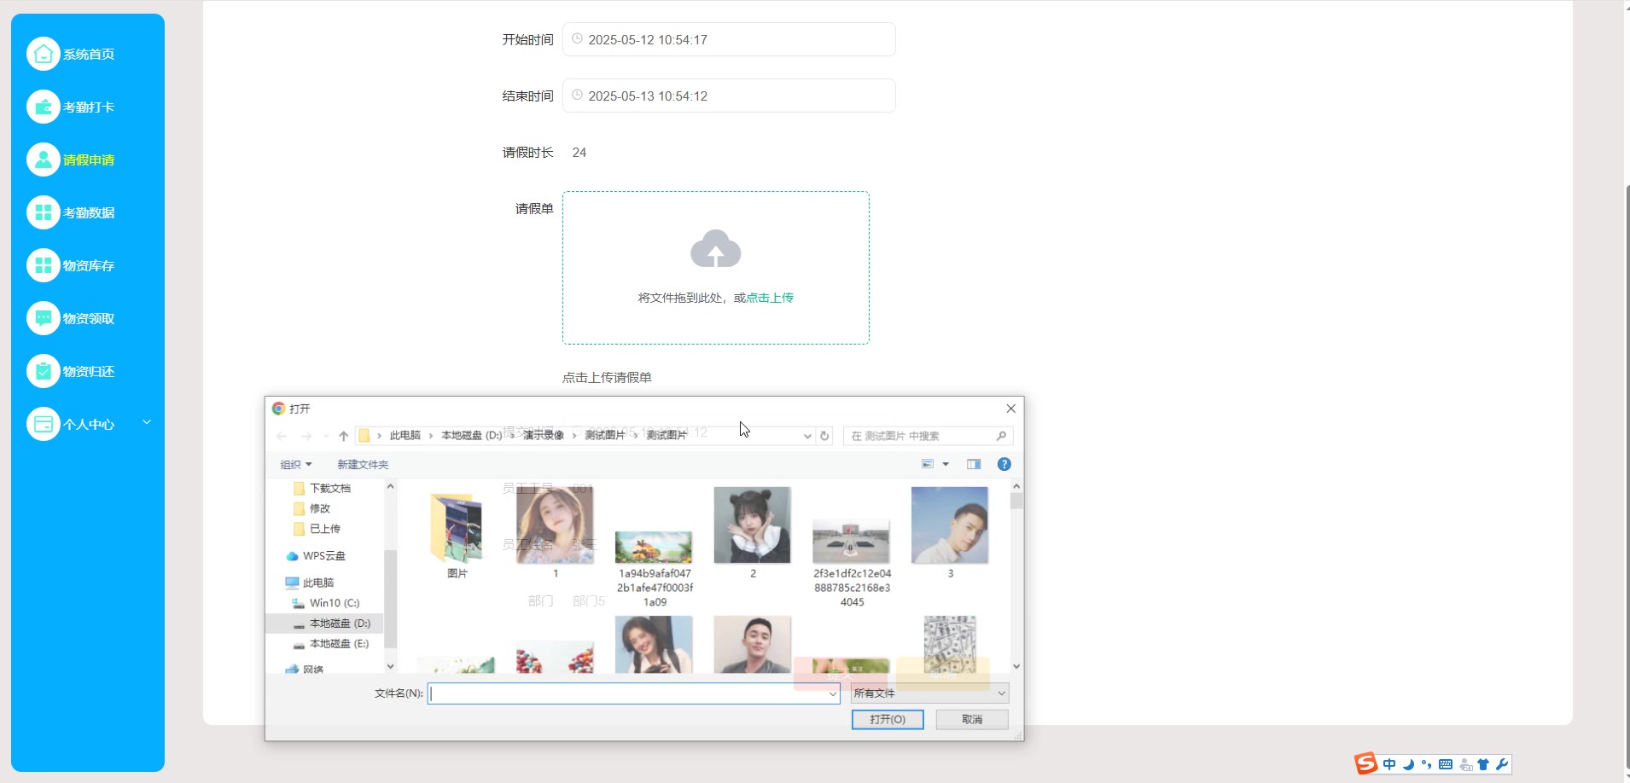
Task: Click the 物资领取 chat bubble icon
Action: [44, 318]
